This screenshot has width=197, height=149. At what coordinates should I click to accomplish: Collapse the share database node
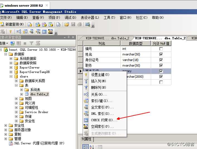(11, 76)
